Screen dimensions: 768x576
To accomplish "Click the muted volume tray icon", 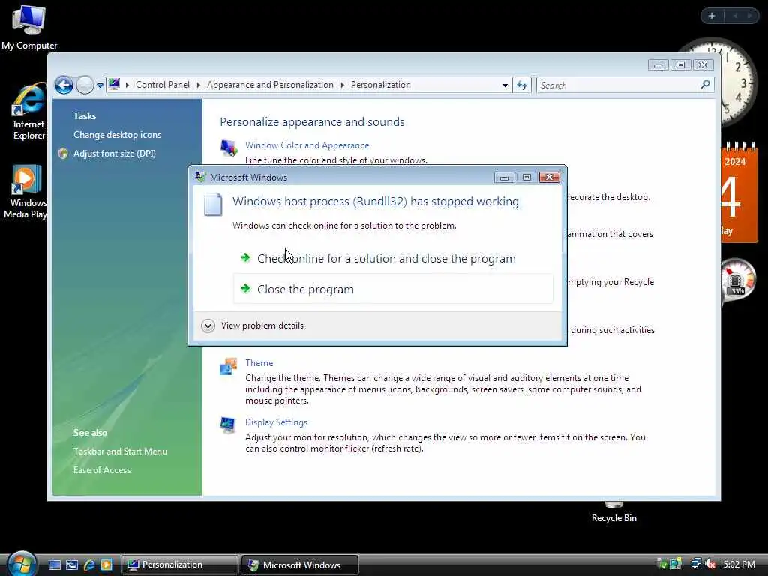I will pyautogui.click(x=710, y=564).
